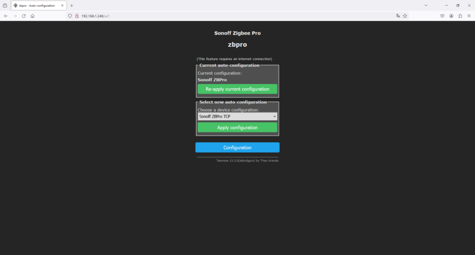475x255 pixels.
Task: Close the zbpro Auto-configuration tab
Action: pos(62,6)
